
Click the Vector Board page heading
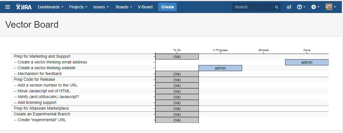[32, 25]
